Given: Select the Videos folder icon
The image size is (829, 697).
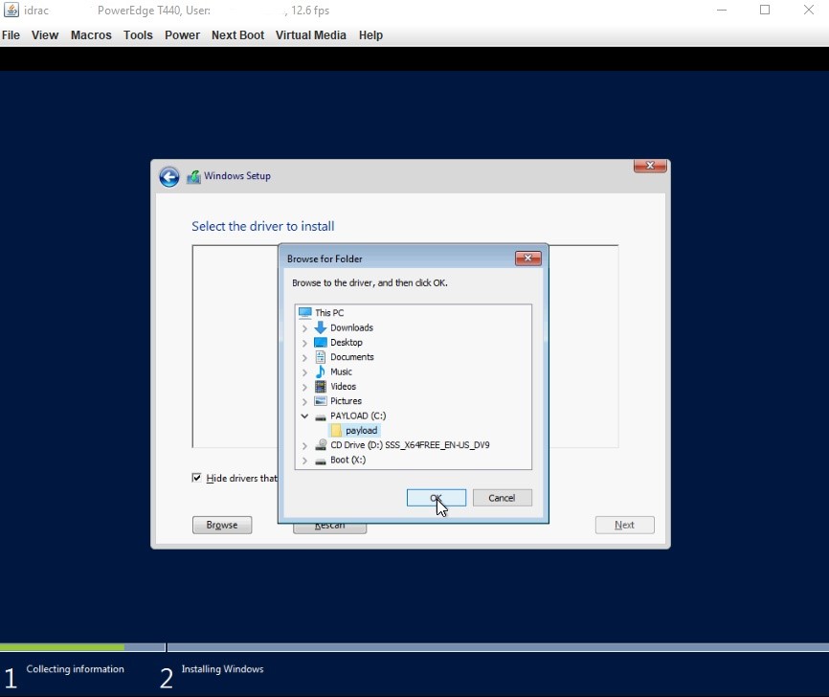Looking at the screenshot, I should pyautogui.click(x=319, y=387).
